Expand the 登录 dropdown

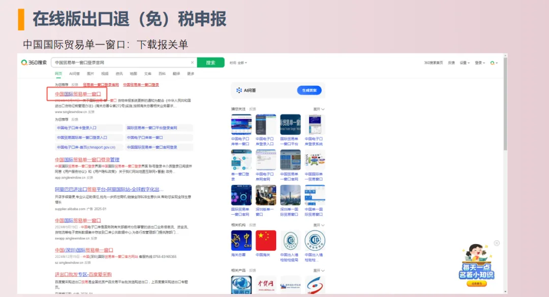click(480, 63)
